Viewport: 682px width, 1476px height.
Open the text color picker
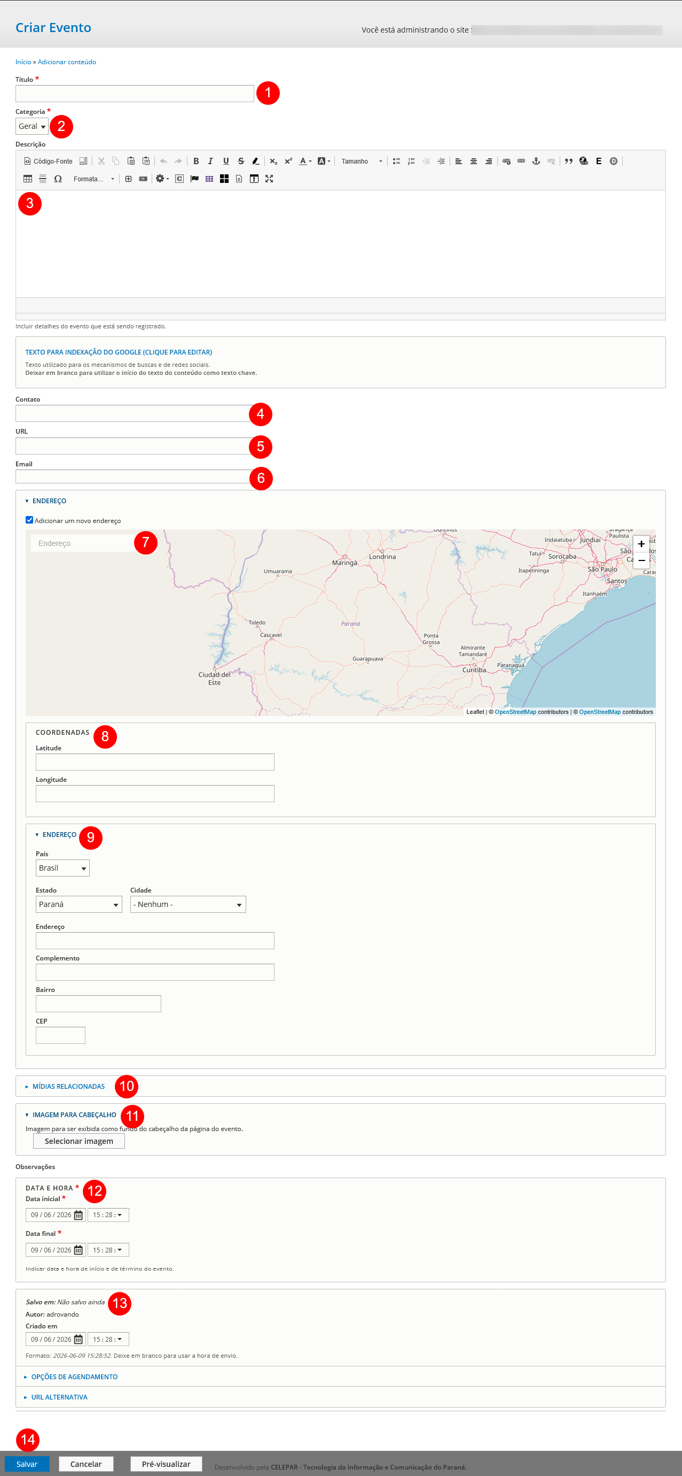[x=305, y=161]
